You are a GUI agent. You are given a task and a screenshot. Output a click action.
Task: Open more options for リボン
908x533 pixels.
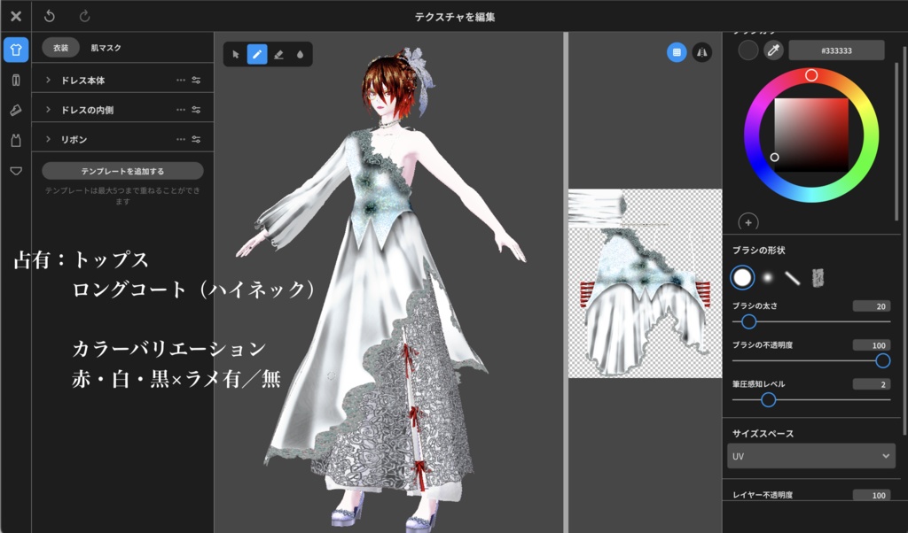181,139
